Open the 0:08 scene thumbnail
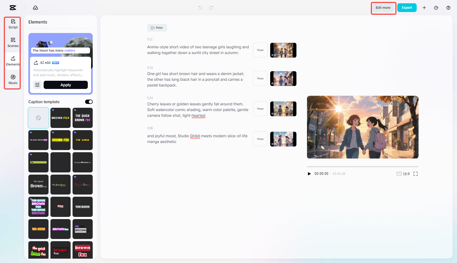Viewport: 457px width, 263px height. [283, 139]
